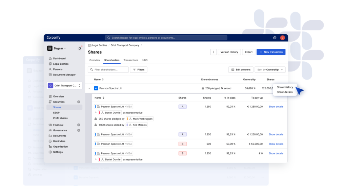Switch to the Overview tab
347x195 pixels.
pos(95,60)
